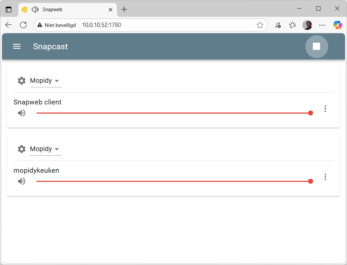Open more options for Snapweb client
Screen dimensions: 347x265
(325, 109)
